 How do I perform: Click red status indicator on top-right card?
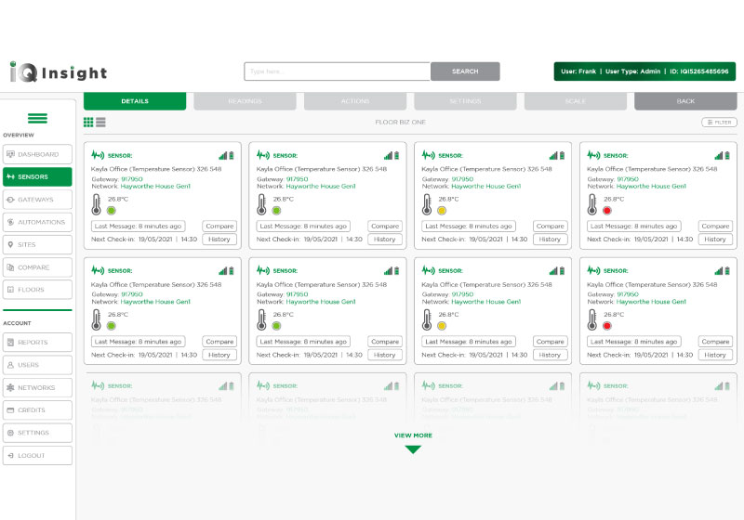[x=607, y=211]
